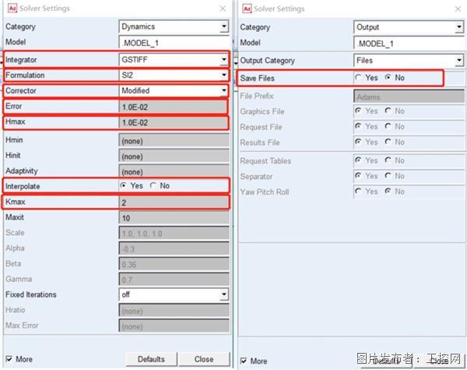Open the Corrector dropdown showing Modified
The height and width of the screenshot is (370, 467).
(x=174, y=90)
